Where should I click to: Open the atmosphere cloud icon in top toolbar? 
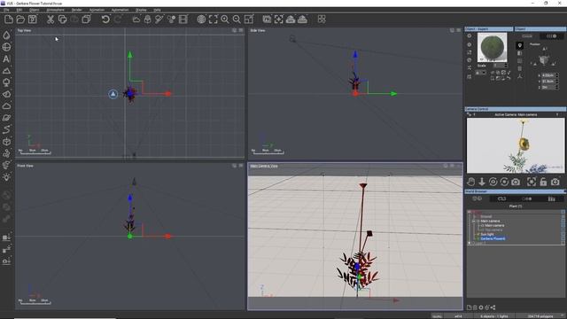[136, 19]
